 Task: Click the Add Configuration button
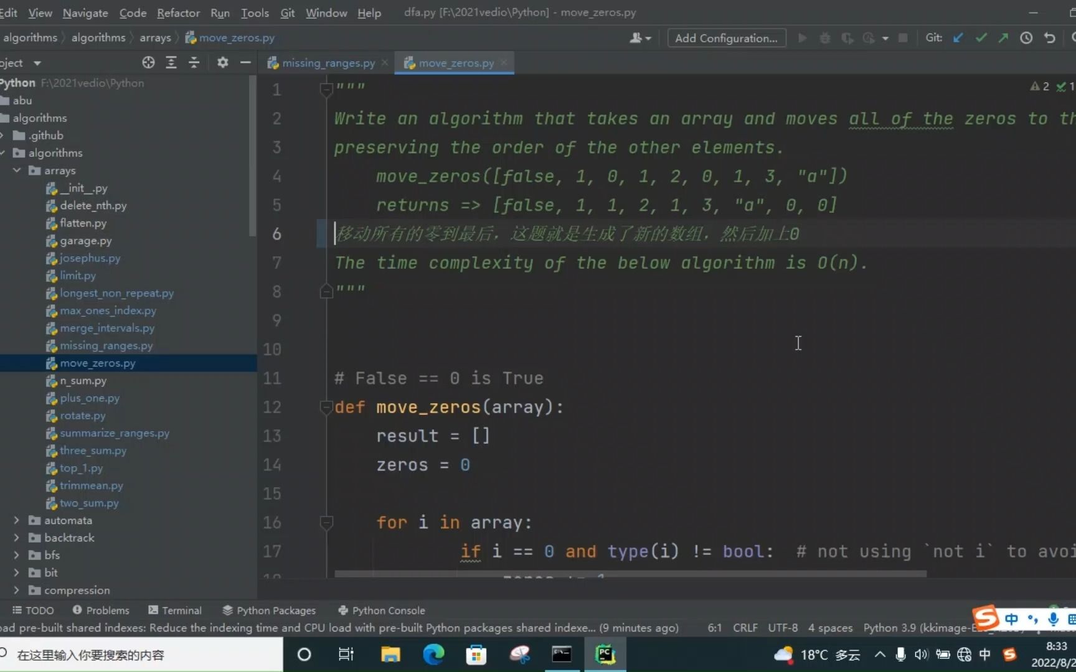[x=725, y=37]
